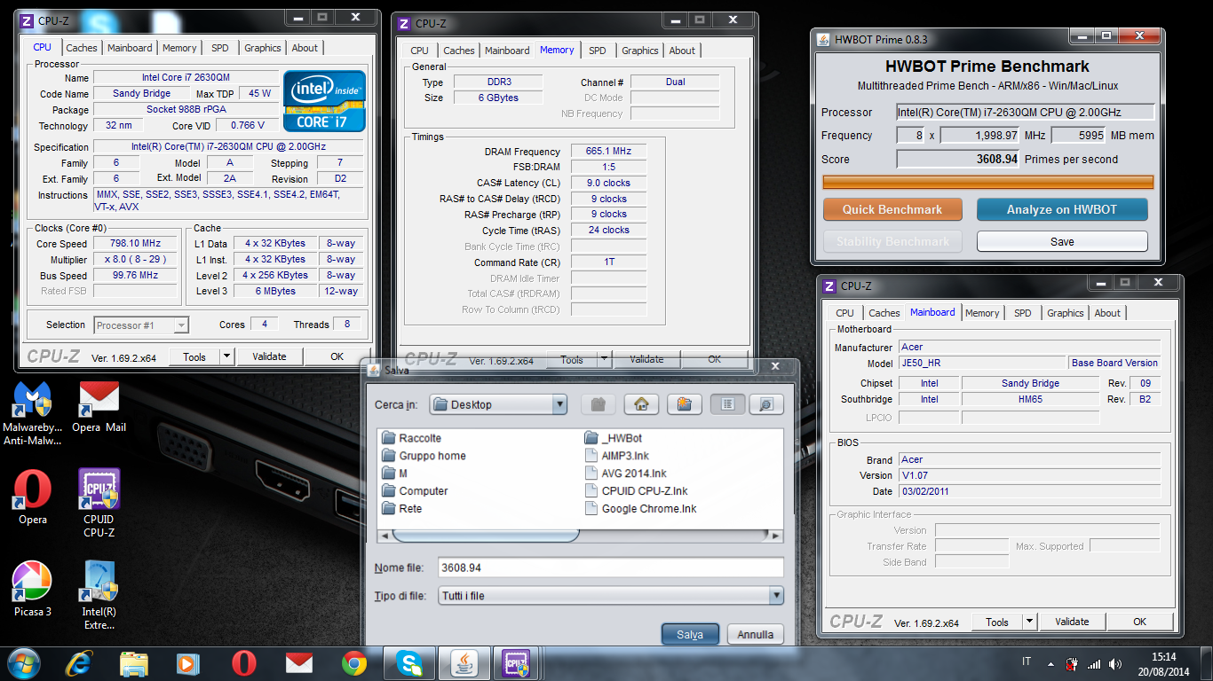Switch to Caches tab in CPU window
The height and width of the screenshot is (681, 1213).
click(x=82, y=48)
